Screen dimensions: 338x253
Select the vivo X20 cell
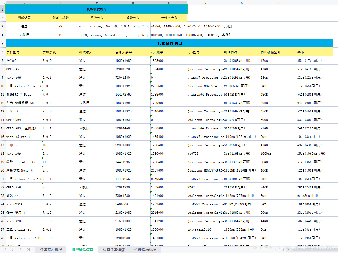24,221
